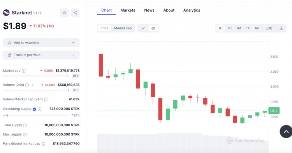Click the circulating supply progress bar
Viewport: 292px width, 153px height.
click(x=35, y=115)
